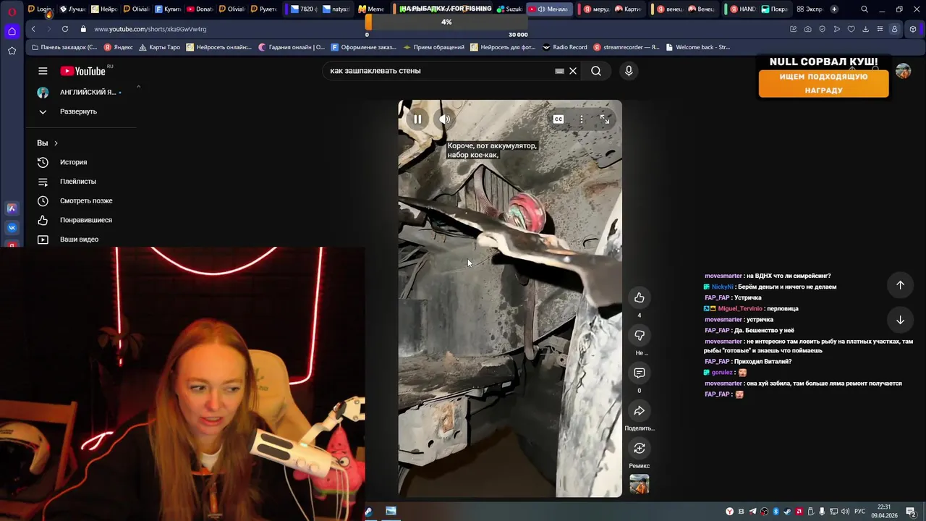Open Steam in the system tray
This screenshot has width=926, height=521.
click(787, 512)
